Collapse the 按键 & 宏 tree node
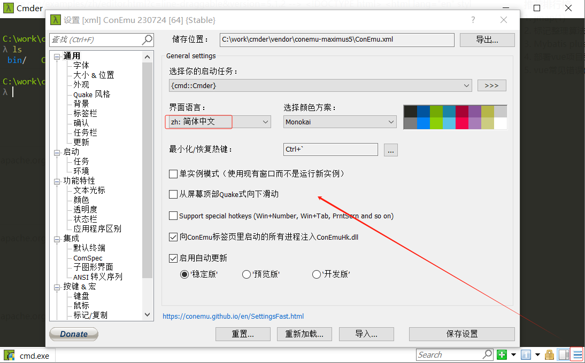 pyautogui.click(x=57, y=287)
